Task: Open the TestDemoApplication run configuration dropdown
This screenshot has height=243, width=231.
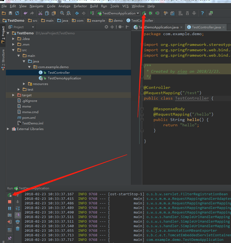Action: point(118,13)
